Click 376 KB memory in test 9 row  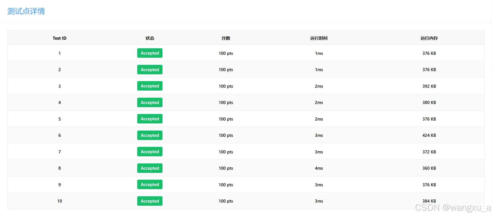pos(429,185)
